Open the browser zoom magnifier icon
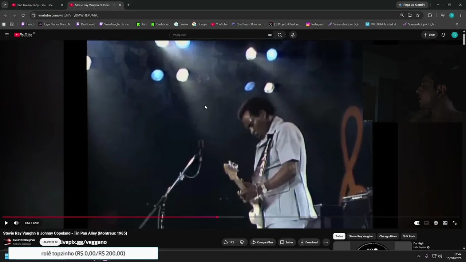Image resolution: width=466 pixels, height=262 pixels. [x=402, y=15]
